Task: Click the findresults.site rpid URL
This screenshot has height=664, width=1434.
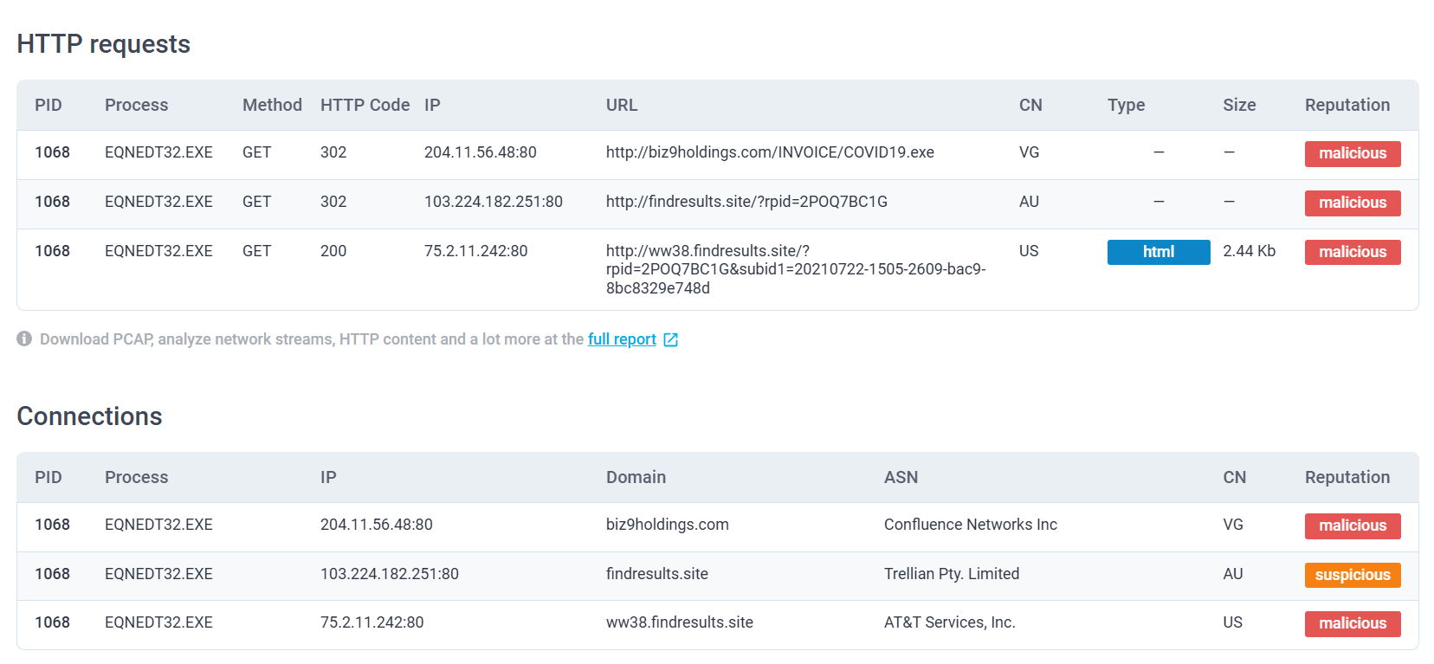Action: [x=746, y=202]
